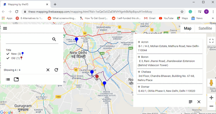Click the search magnifier icon

[54, 39]
